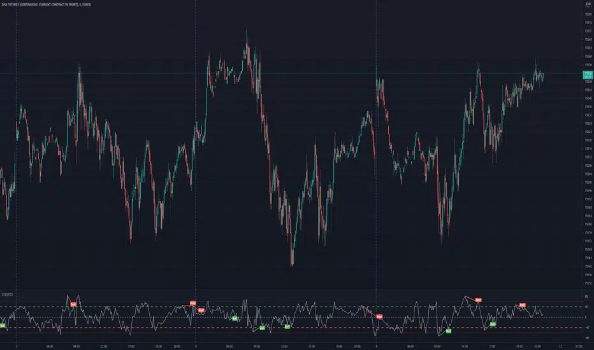Select the day 8 date label on time axis
594x350 pixels.
[196, 346]
